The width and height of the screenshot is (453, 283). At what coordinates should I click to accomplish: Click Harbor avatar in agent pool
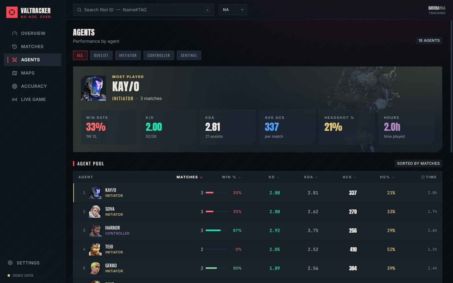click(95, 230)
